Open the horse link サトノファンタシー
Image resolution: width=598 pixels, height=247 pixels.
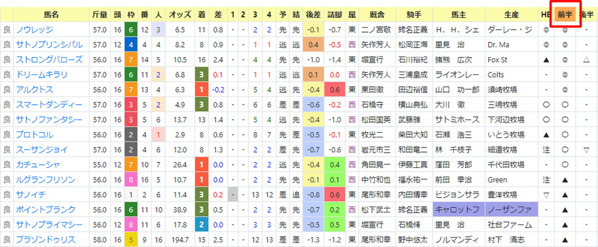click(49, 120)
